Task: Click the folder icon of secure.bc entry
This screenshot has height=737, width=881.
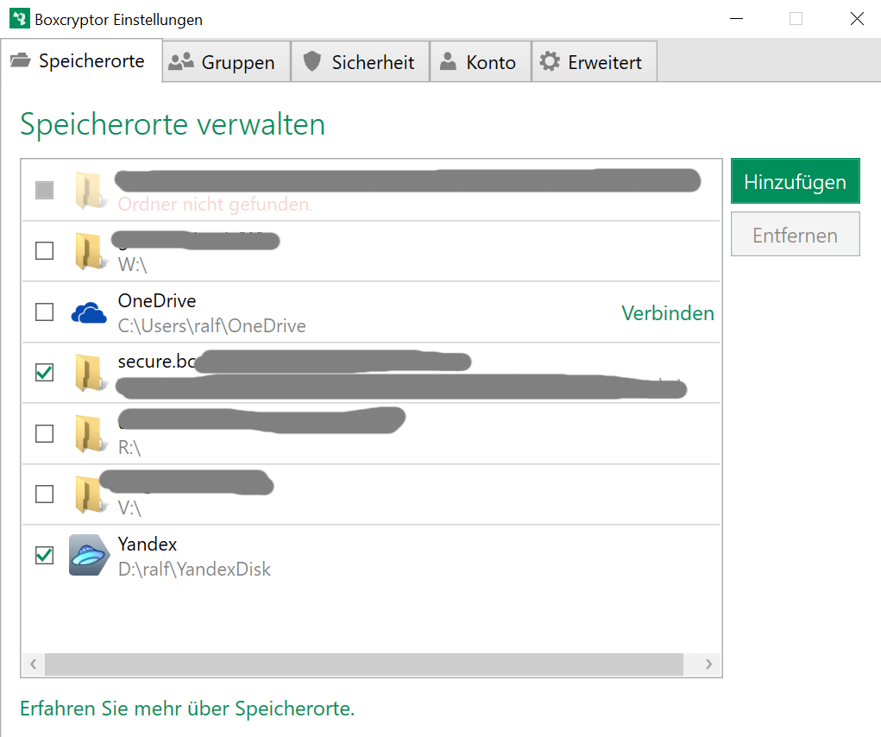Action: 91,373
